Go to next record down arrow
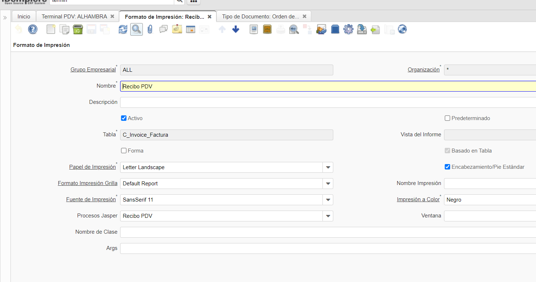 click(x=236, y=29)
